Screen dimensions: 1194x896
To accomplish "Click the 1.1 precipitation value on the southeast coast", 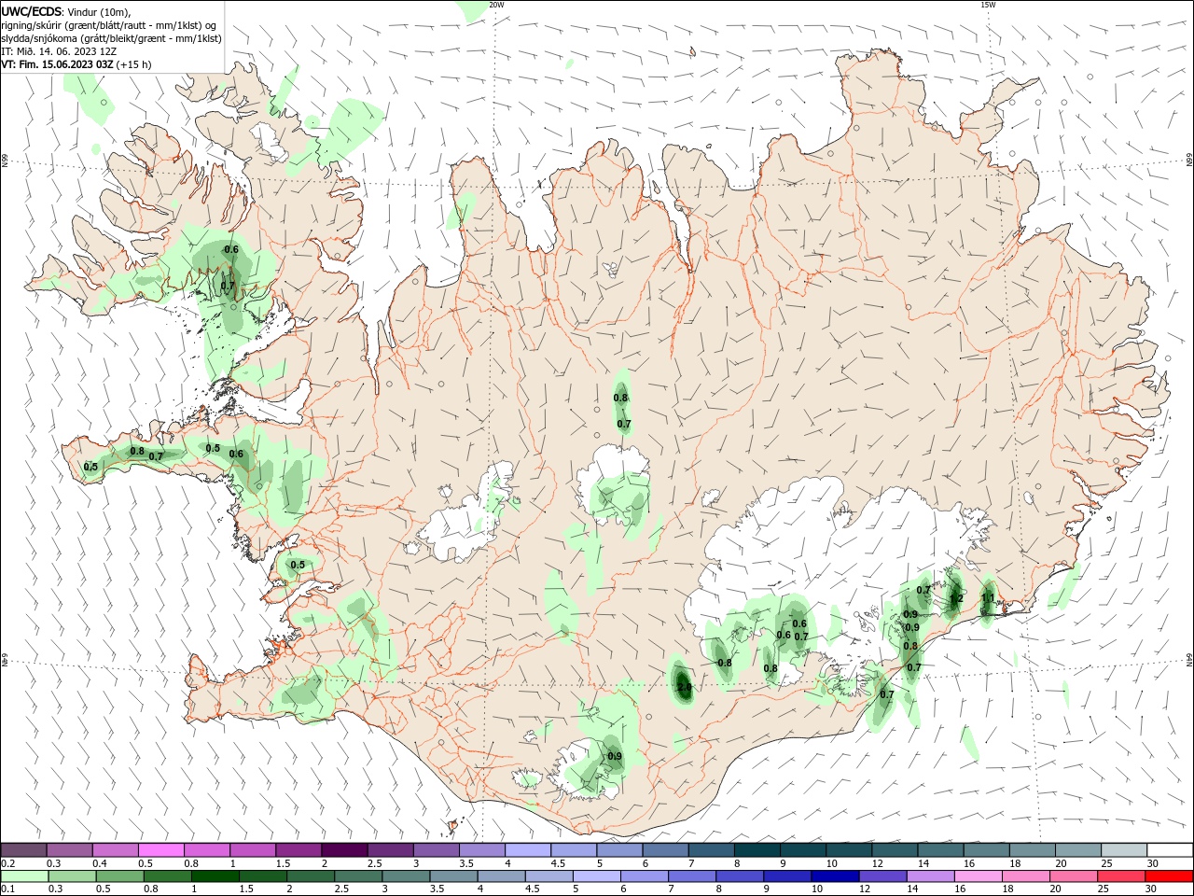I will (988, 598).
